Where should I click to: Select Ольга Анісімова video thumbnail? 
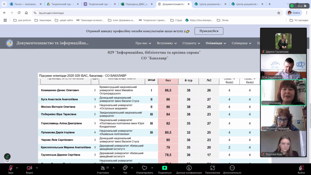(x=283, y=92)
